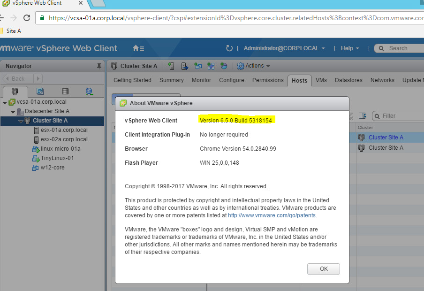The height and width of the screenshot is (291, 424).
Task: Select vcsa-01a.corp.local in the inventory tree
Action: coord(41,102)
